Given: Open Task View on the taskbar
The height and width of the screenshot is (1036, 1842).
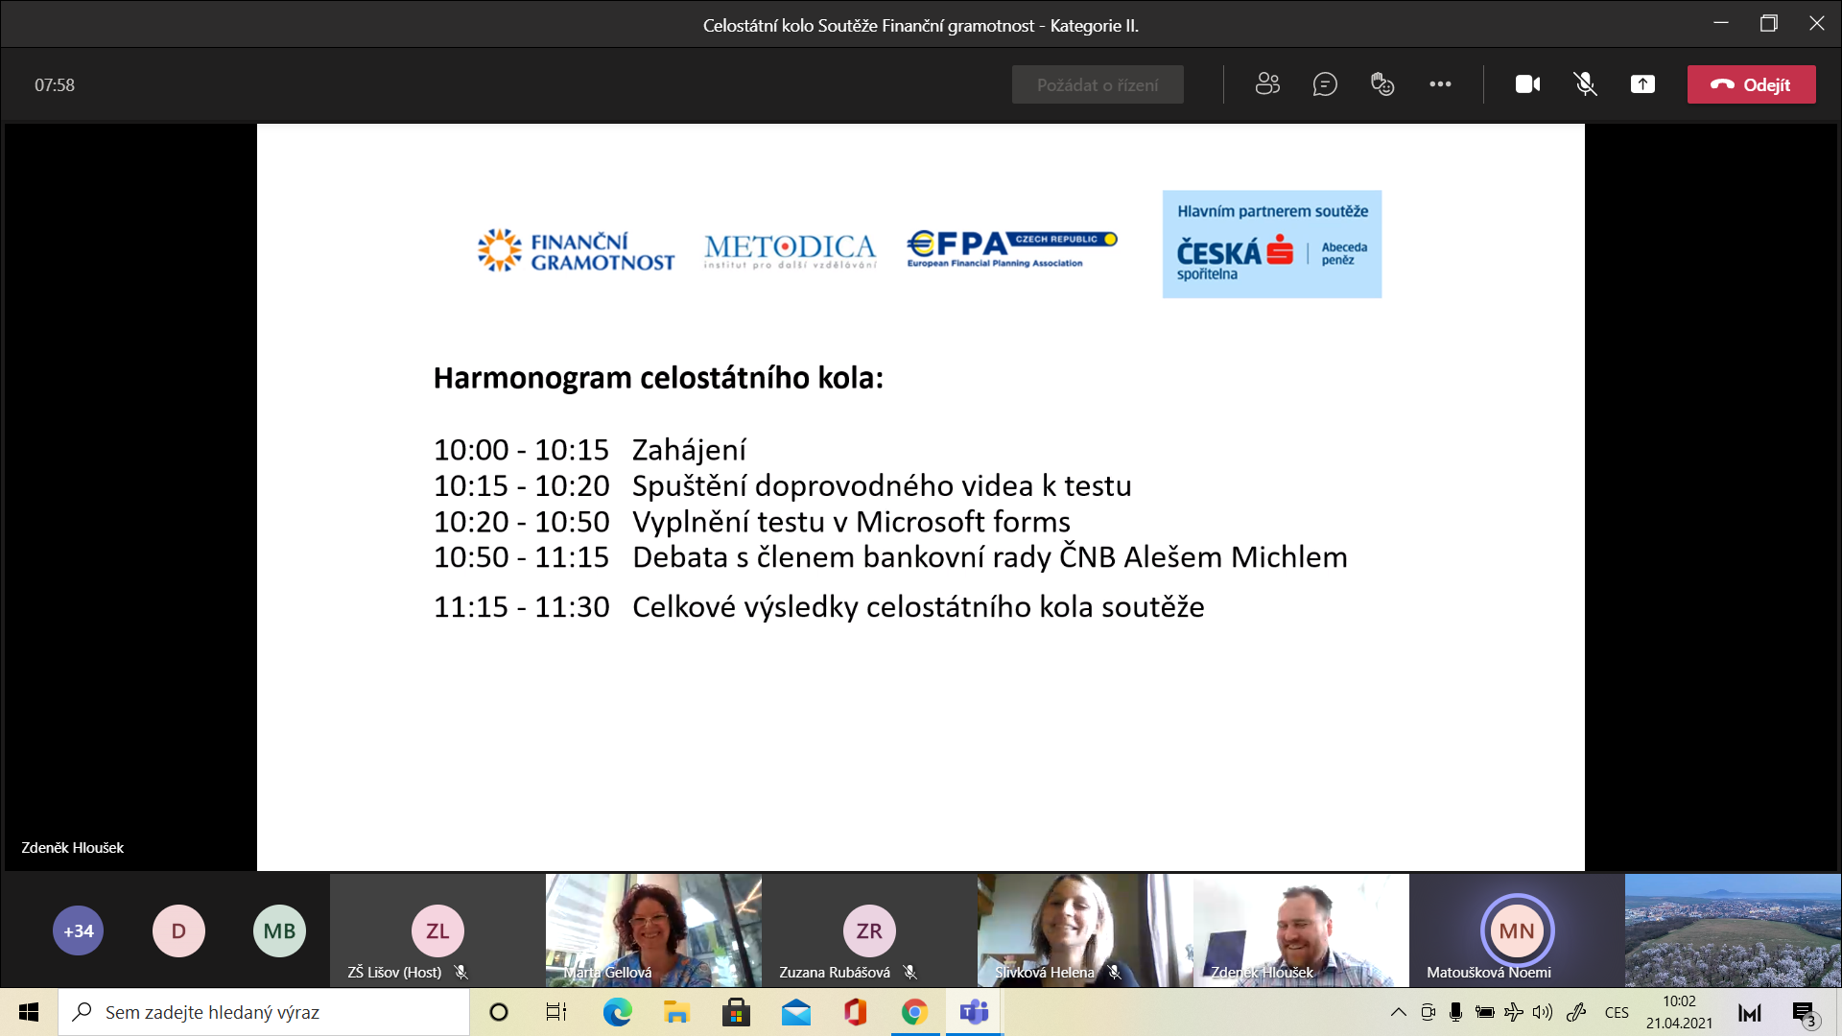Looking at the screenshot, I should coord(556,1012).
